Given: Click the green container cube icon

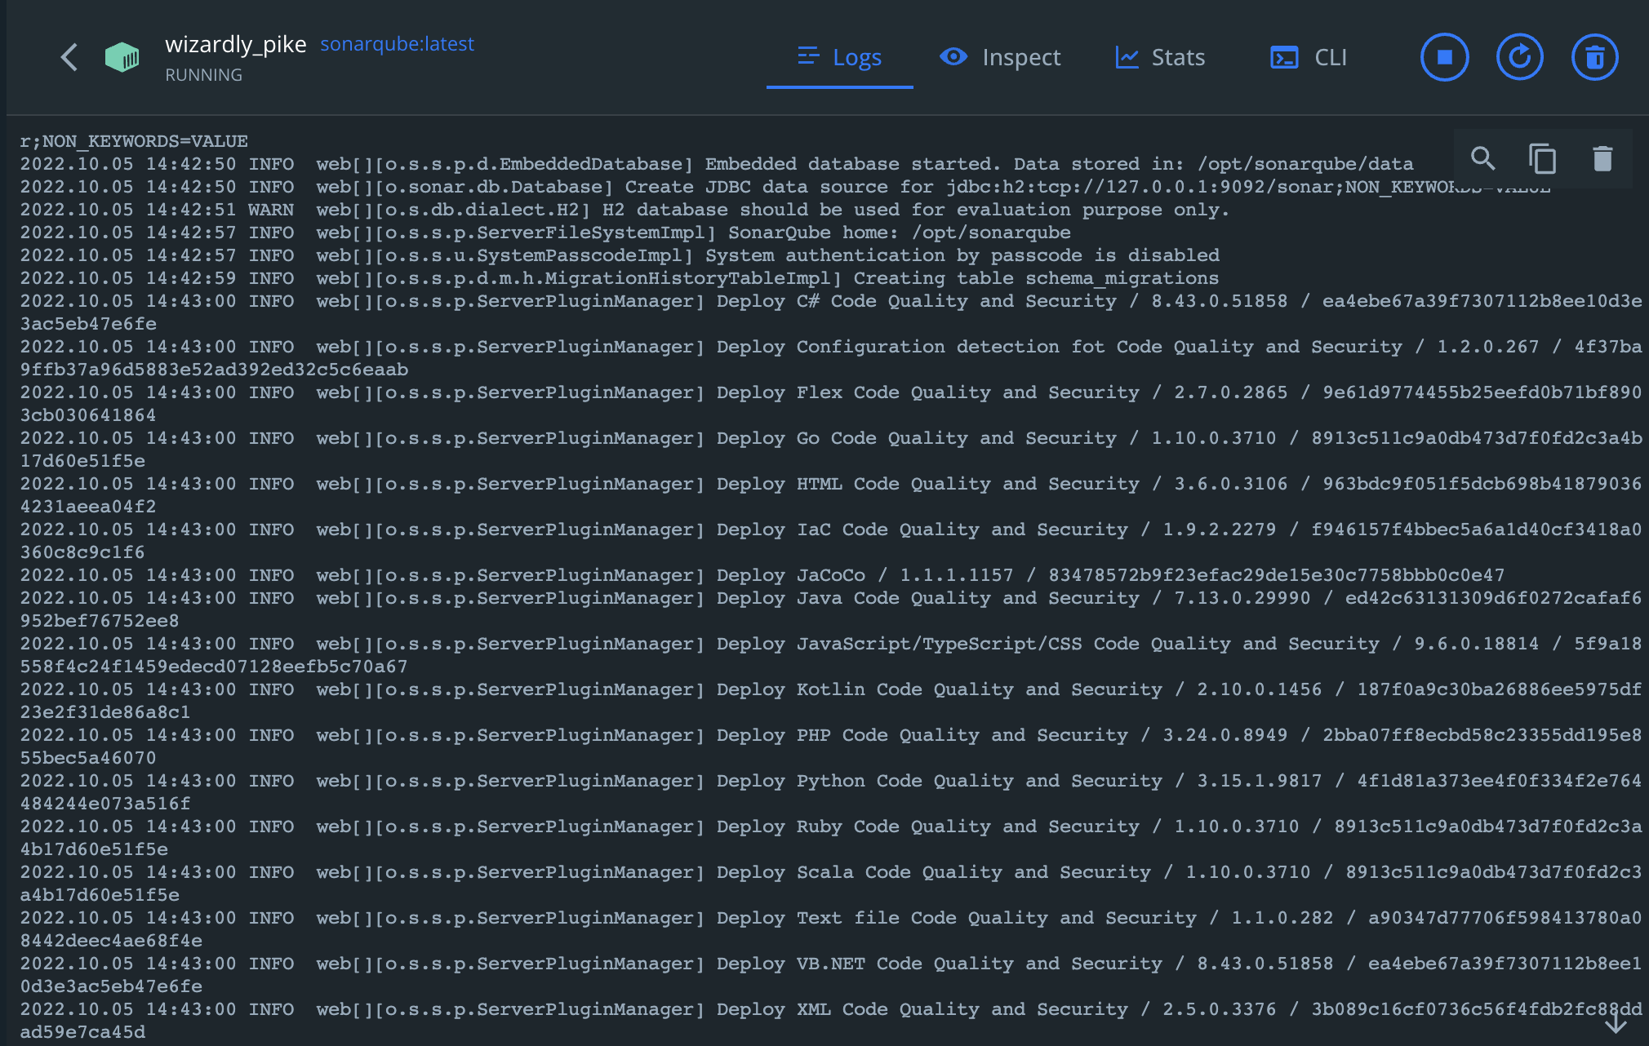Looking at the screenshot, I should 122,57.
